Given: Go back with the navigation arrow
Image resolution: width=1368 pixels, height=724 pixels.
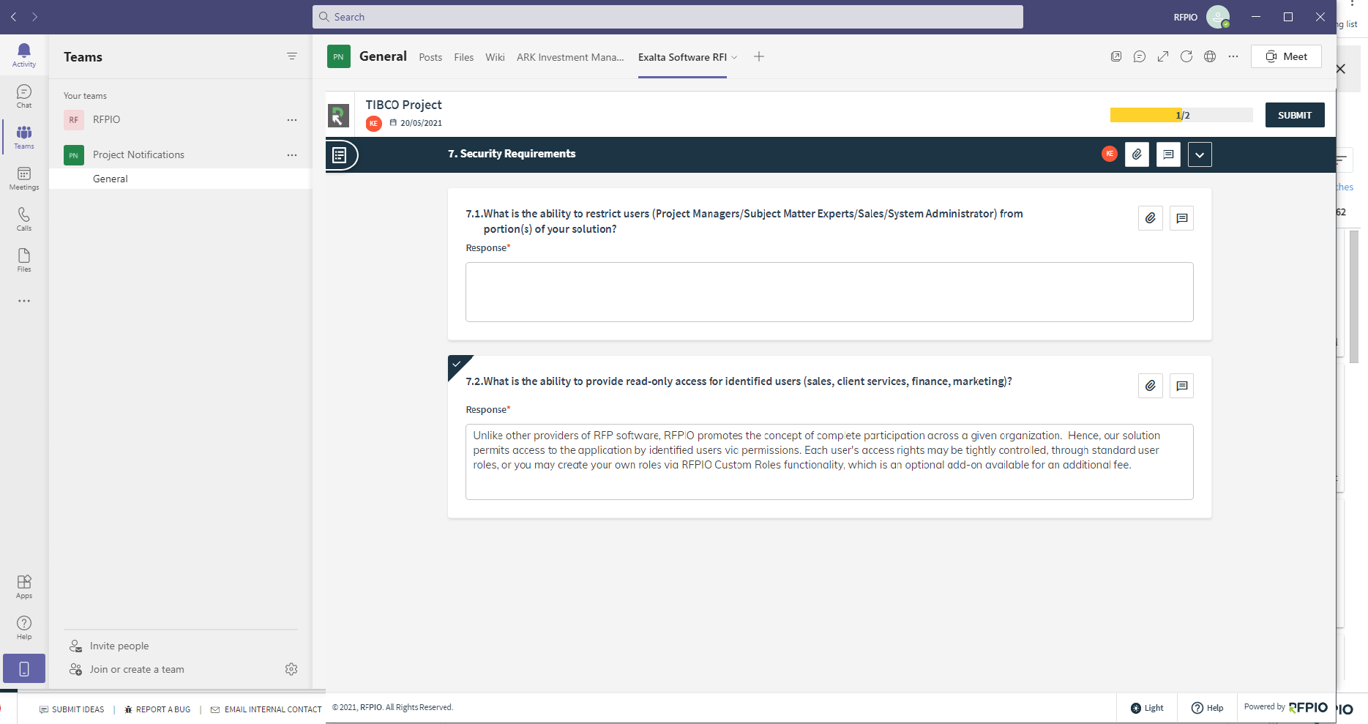Looking at the screenshot, I should pos(13,17).
